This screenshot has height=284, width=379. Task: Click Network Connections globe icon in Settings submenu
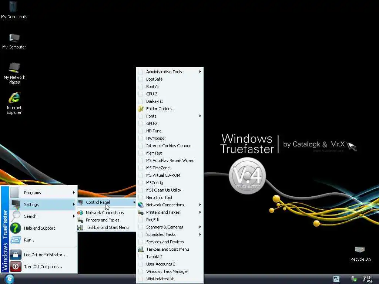click(80, 213)
